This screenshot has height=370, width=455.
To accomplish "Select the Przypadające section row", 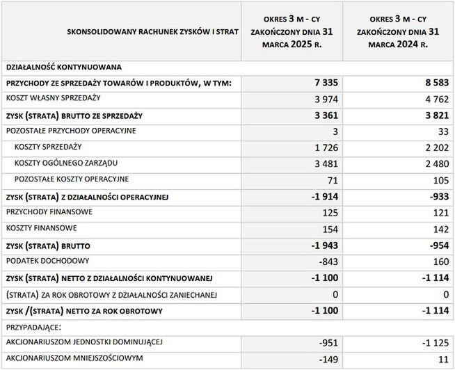I will point(227,328).
